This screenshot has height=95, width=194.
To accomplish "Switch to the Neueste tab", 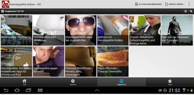I will pyautogui.click(x=73, y=82).
